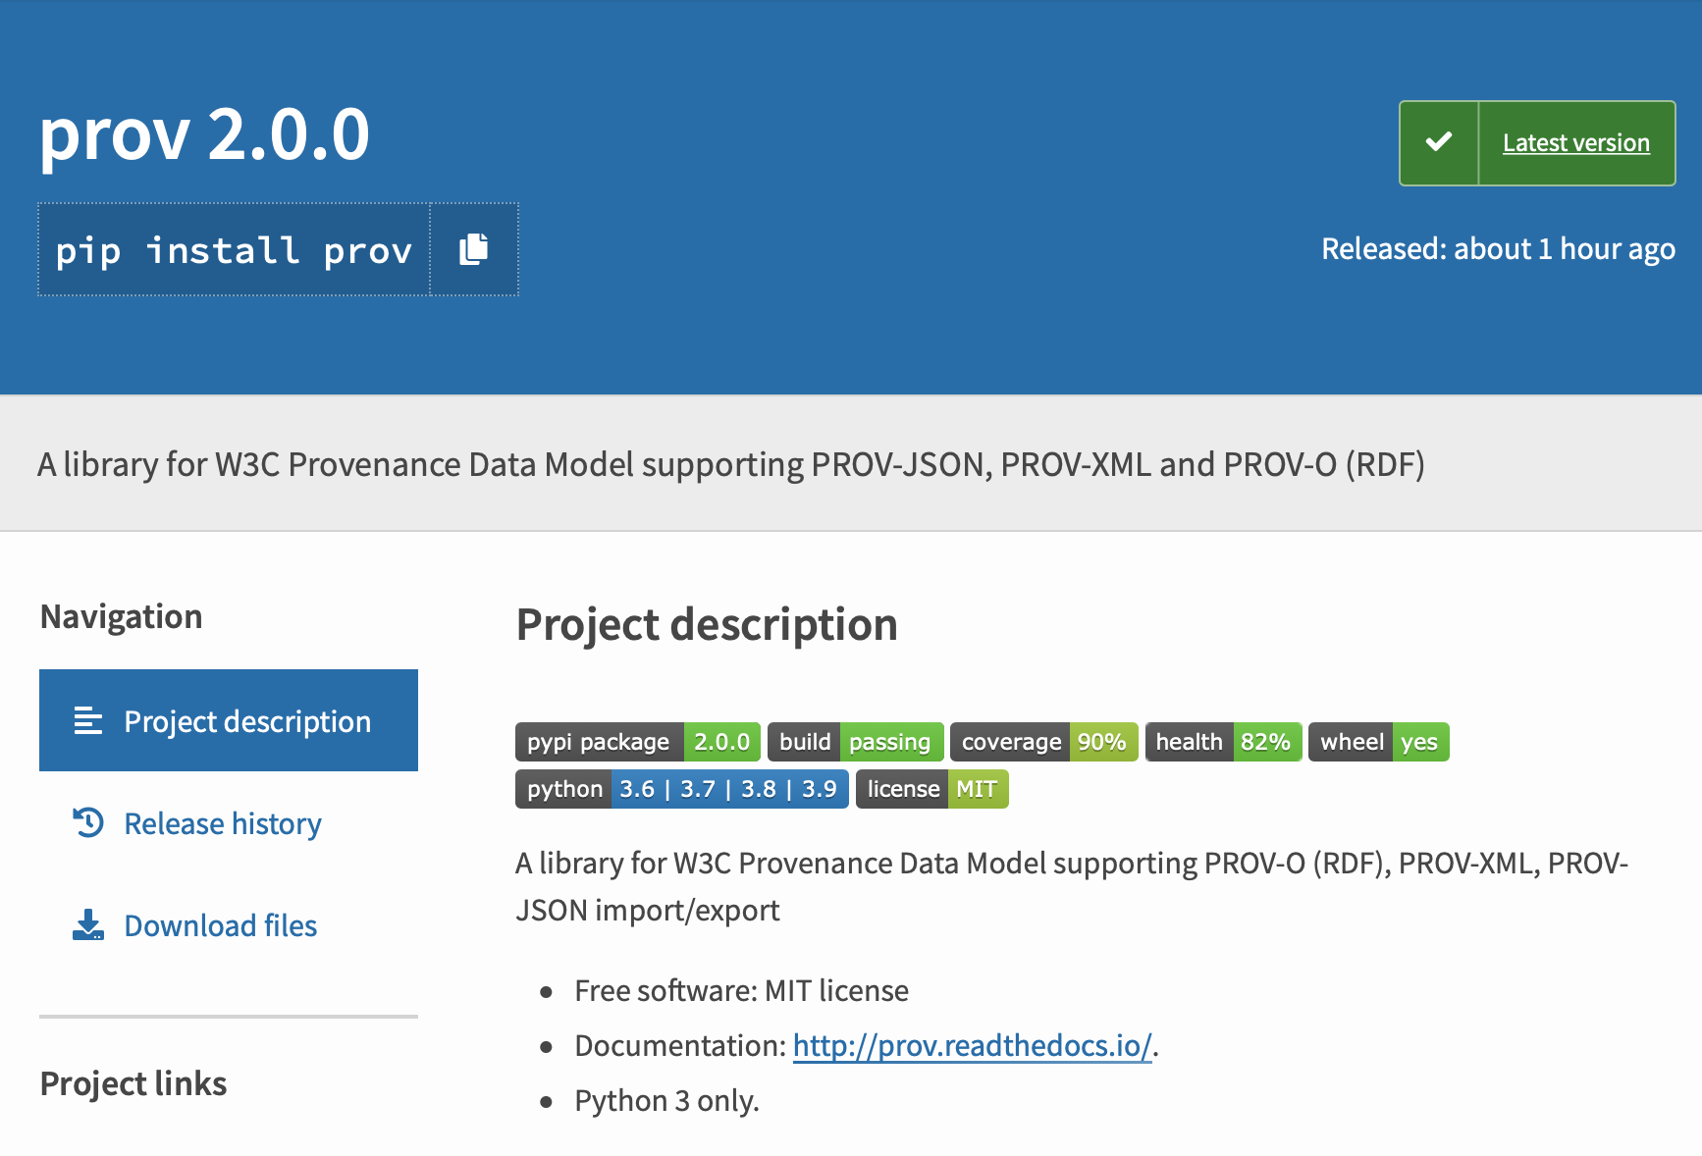Click the main Project description heading
This screenshot has height=1156, width=1702.
point(707,625)
